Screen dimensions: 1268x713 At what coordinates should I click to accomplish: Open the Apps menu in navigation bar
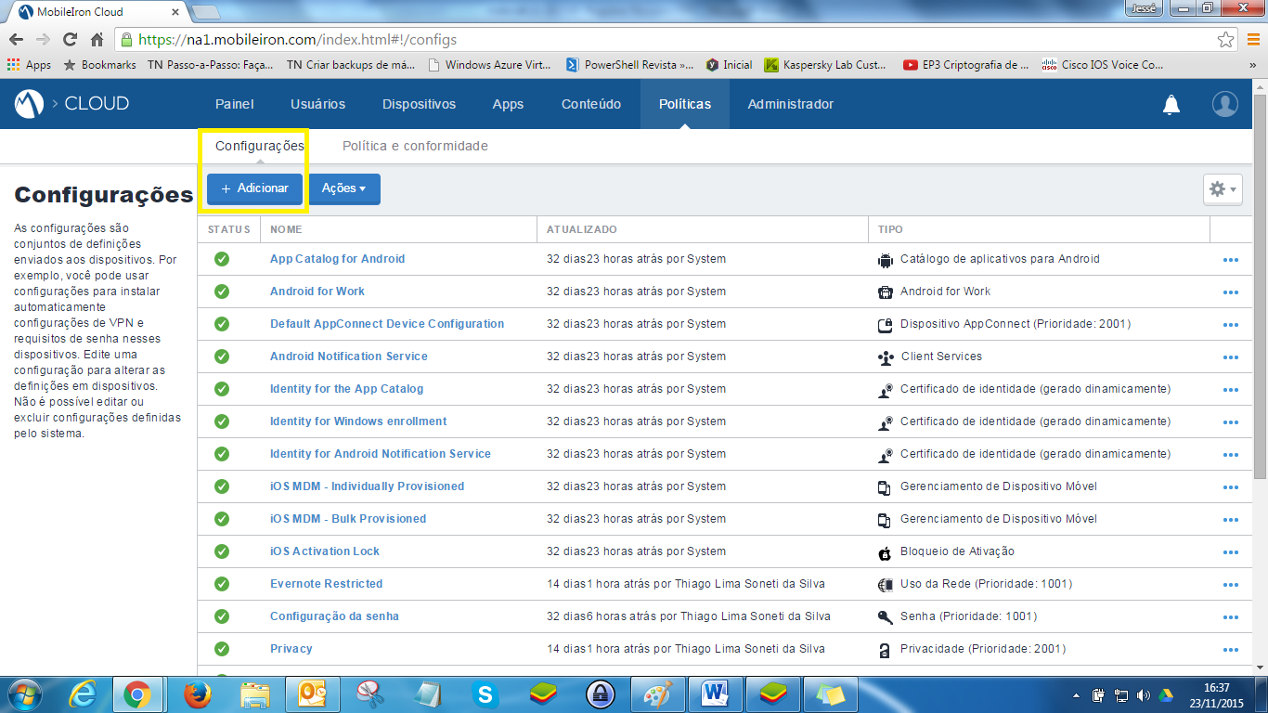pyautogui.click(x=508, y=104)
